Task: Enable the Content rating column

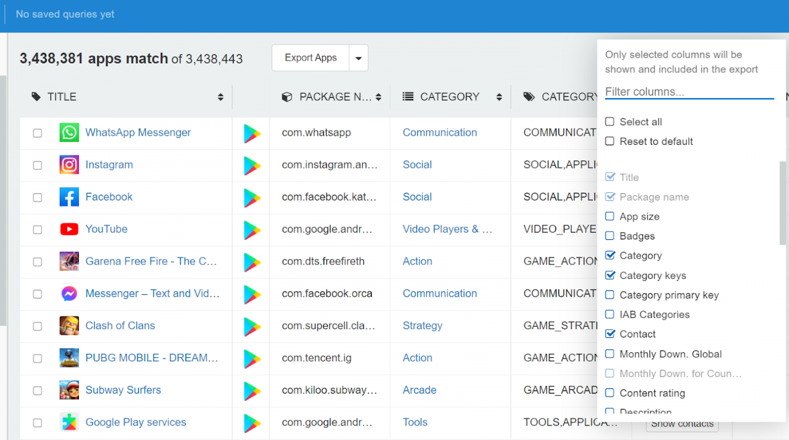Action: pyautogui.click(x=610, y=393)
